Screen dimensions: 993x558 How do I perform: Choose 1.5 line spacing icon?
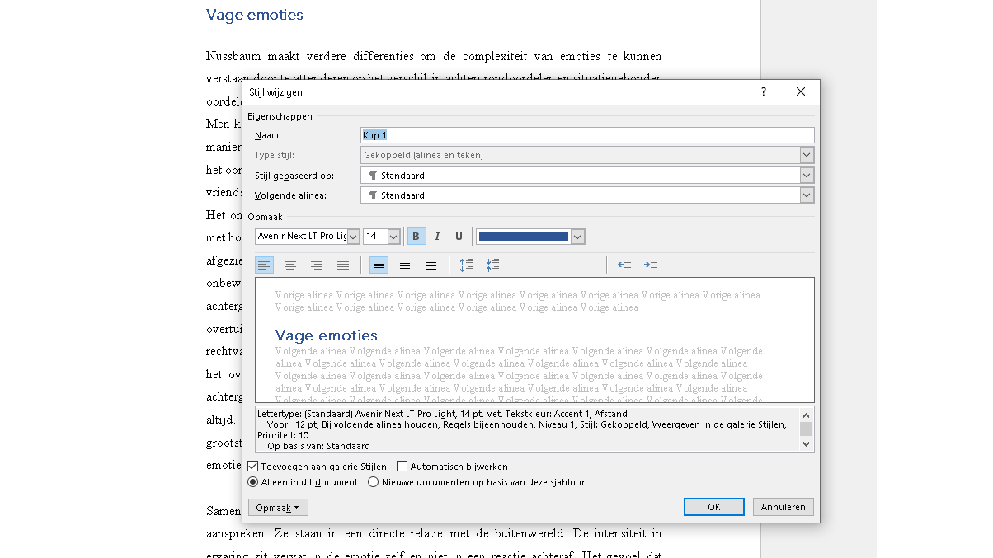click(x=405, y=265)
